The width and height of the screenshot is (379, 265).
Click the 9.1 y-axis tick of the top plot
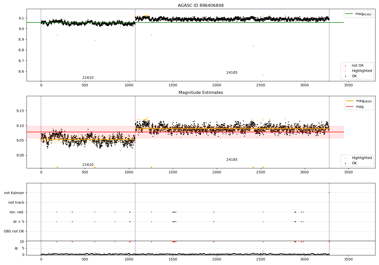(x=21, y=18)
